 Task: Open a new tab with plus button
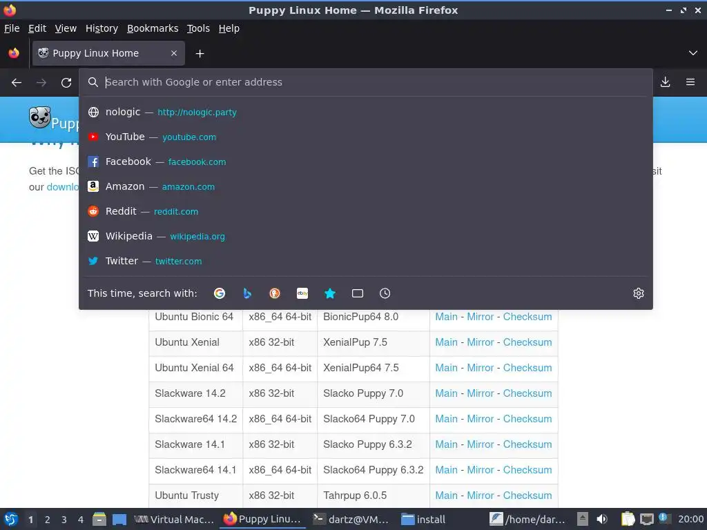click(x=200, y=54)
